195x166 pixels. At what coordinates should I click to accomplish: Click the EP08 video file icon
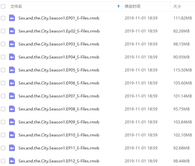(x=12, y=109)
